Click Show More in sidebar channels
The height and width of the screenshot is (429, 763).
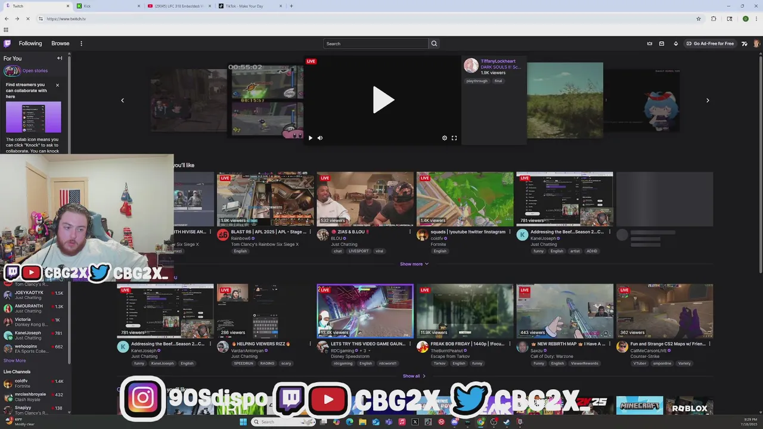pyautogui.click(x=14, y=360)
